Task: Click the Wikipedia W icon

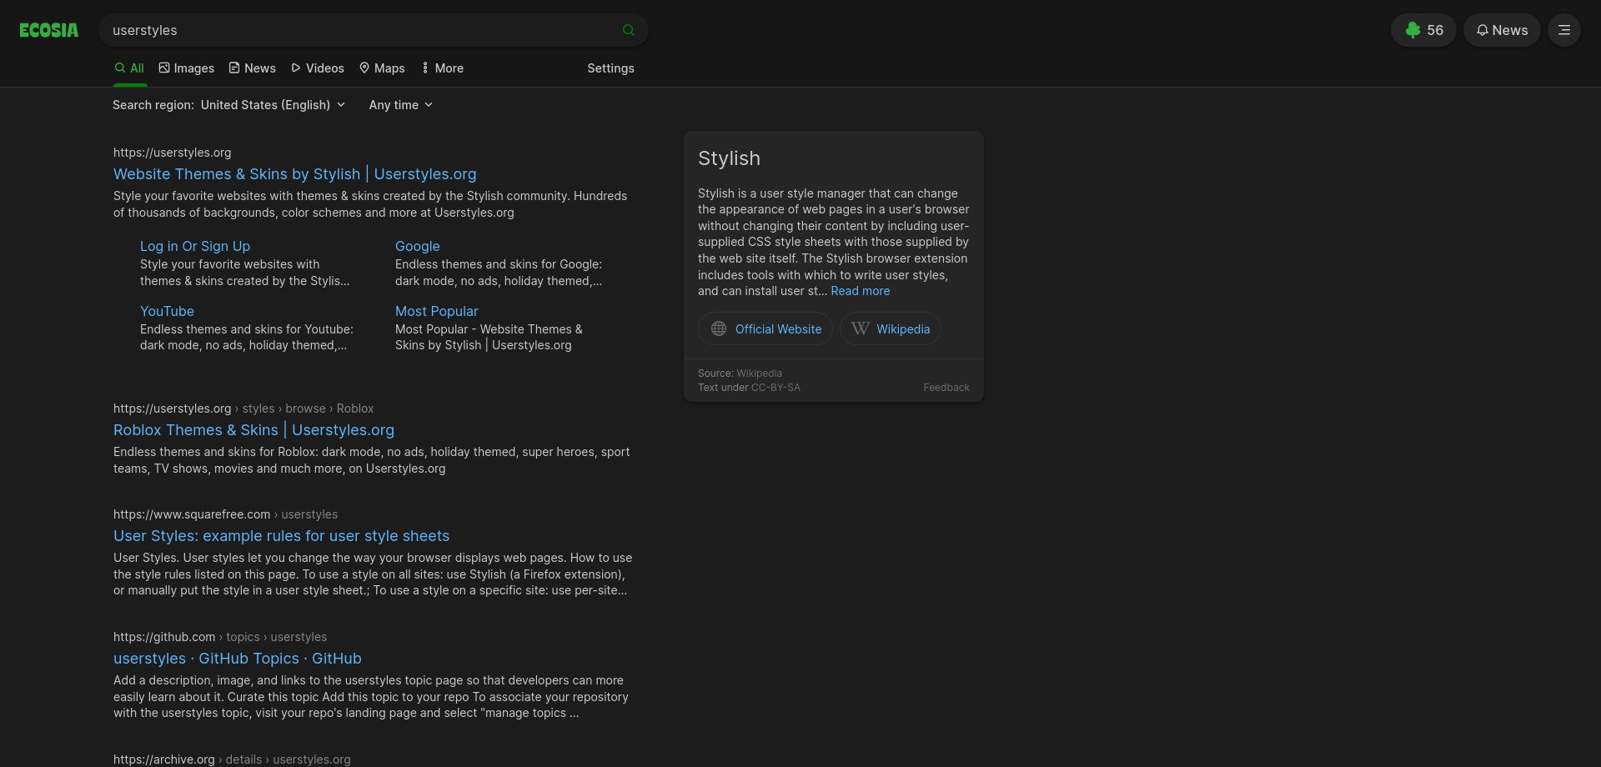Action: pyautogui.click(x=861, y=329)
